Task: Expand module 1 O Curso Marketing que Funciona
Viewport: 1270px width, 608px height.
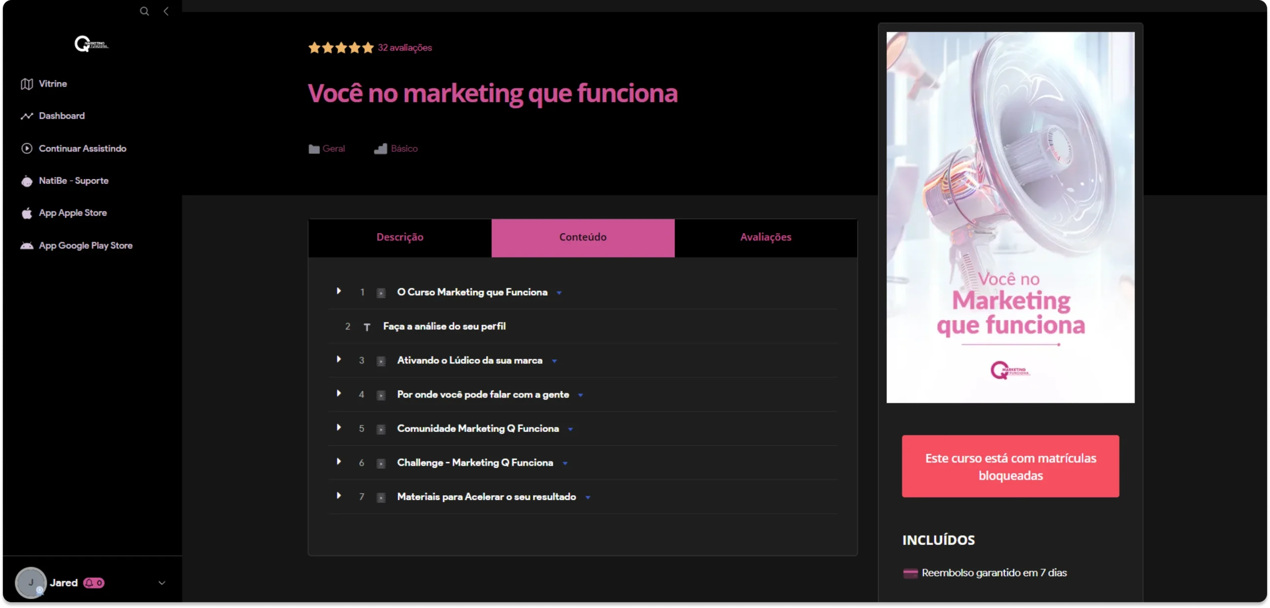Action: (339, 291)
